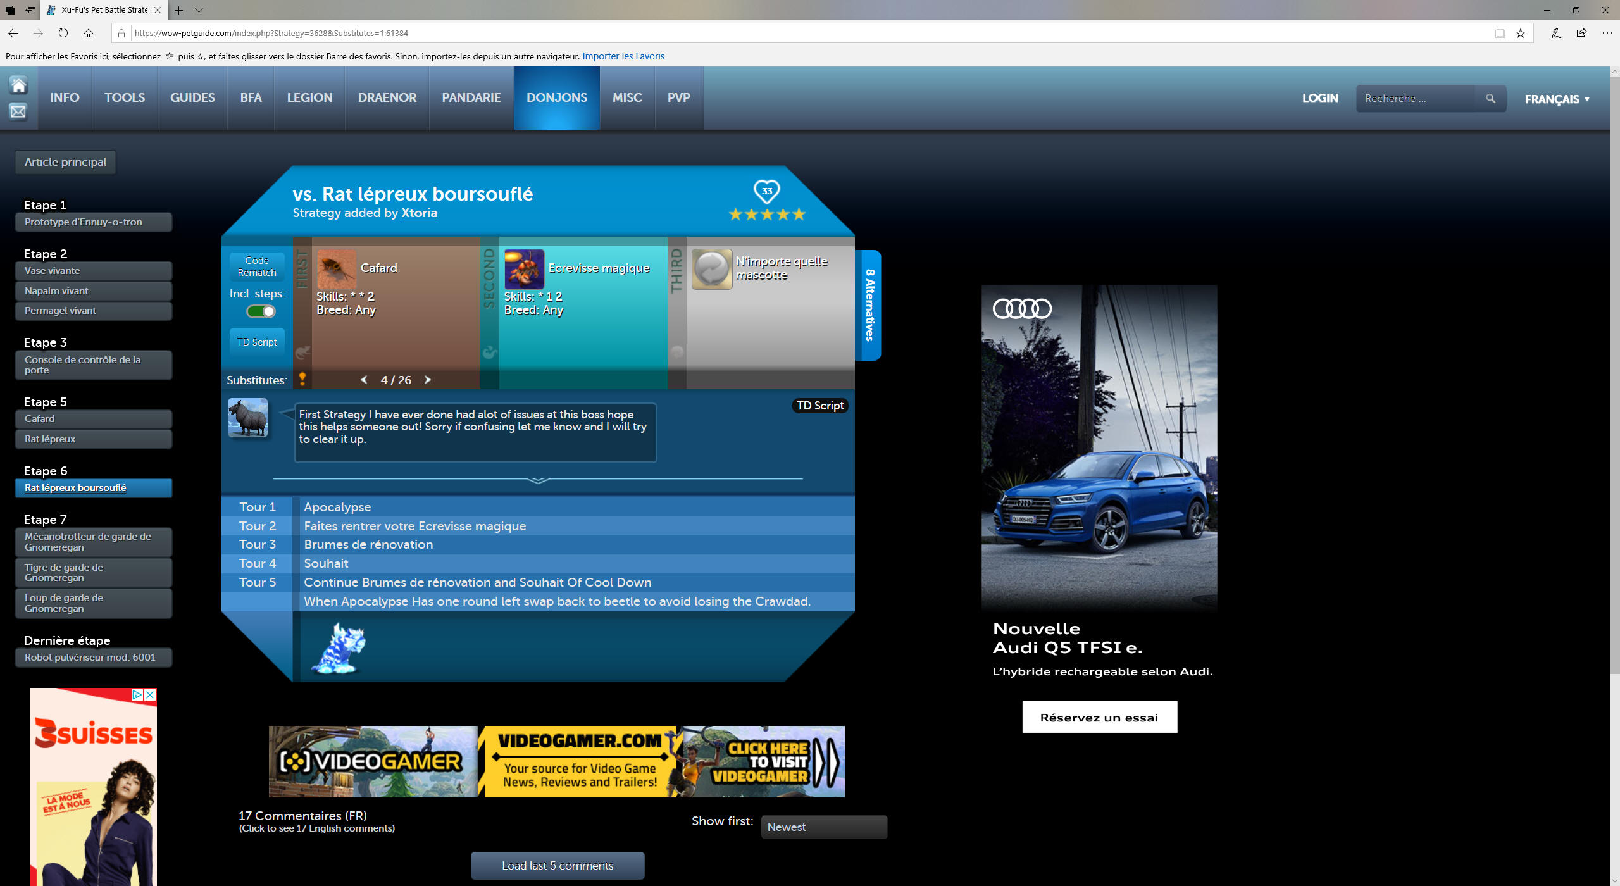Viewport: 1620px width, 886px height.
Task: Go to previous substitute pet arrow
Action: 364,380
